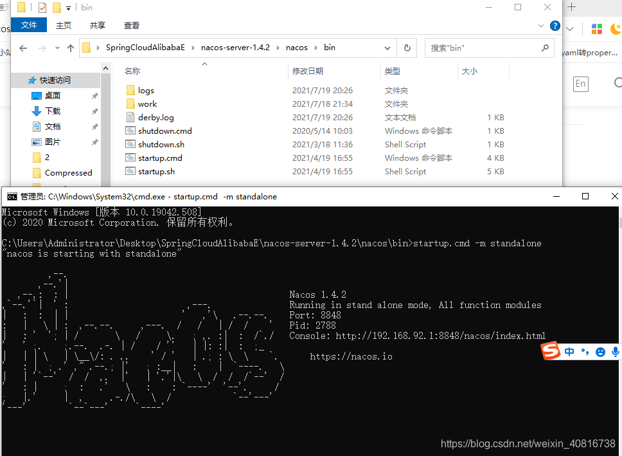
Task: Sort files by 大小 column
Action: tap(470, 71)
